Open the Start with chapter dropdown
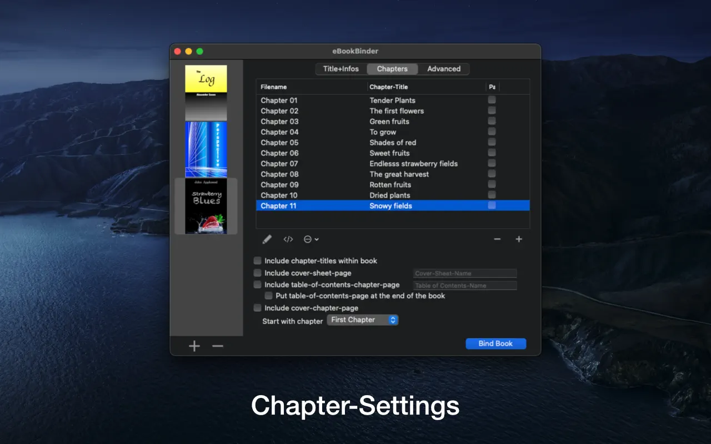Viewport: 711px width, 444px height. point(362,320)
